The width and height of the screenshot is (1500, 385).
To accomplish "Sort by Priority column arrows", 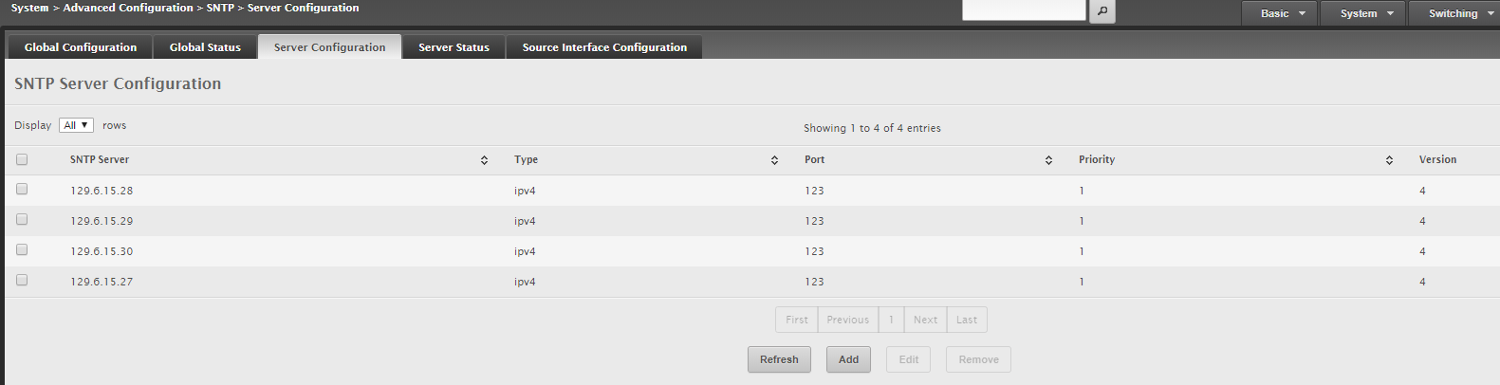I will (x=1389, y=160).
